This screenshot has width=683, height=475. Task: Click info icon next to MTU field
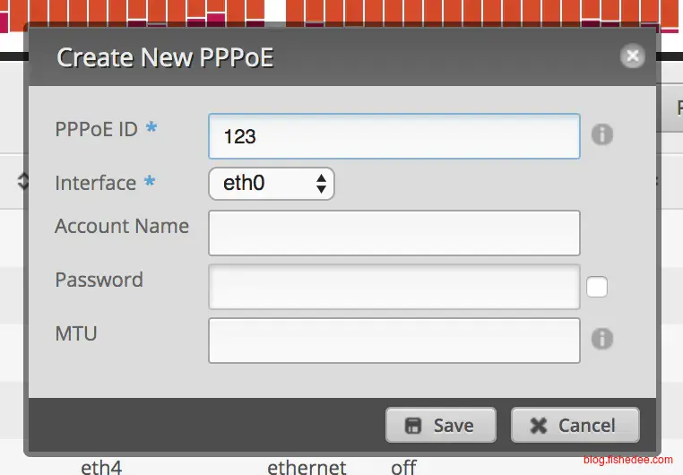coord(601,339)
